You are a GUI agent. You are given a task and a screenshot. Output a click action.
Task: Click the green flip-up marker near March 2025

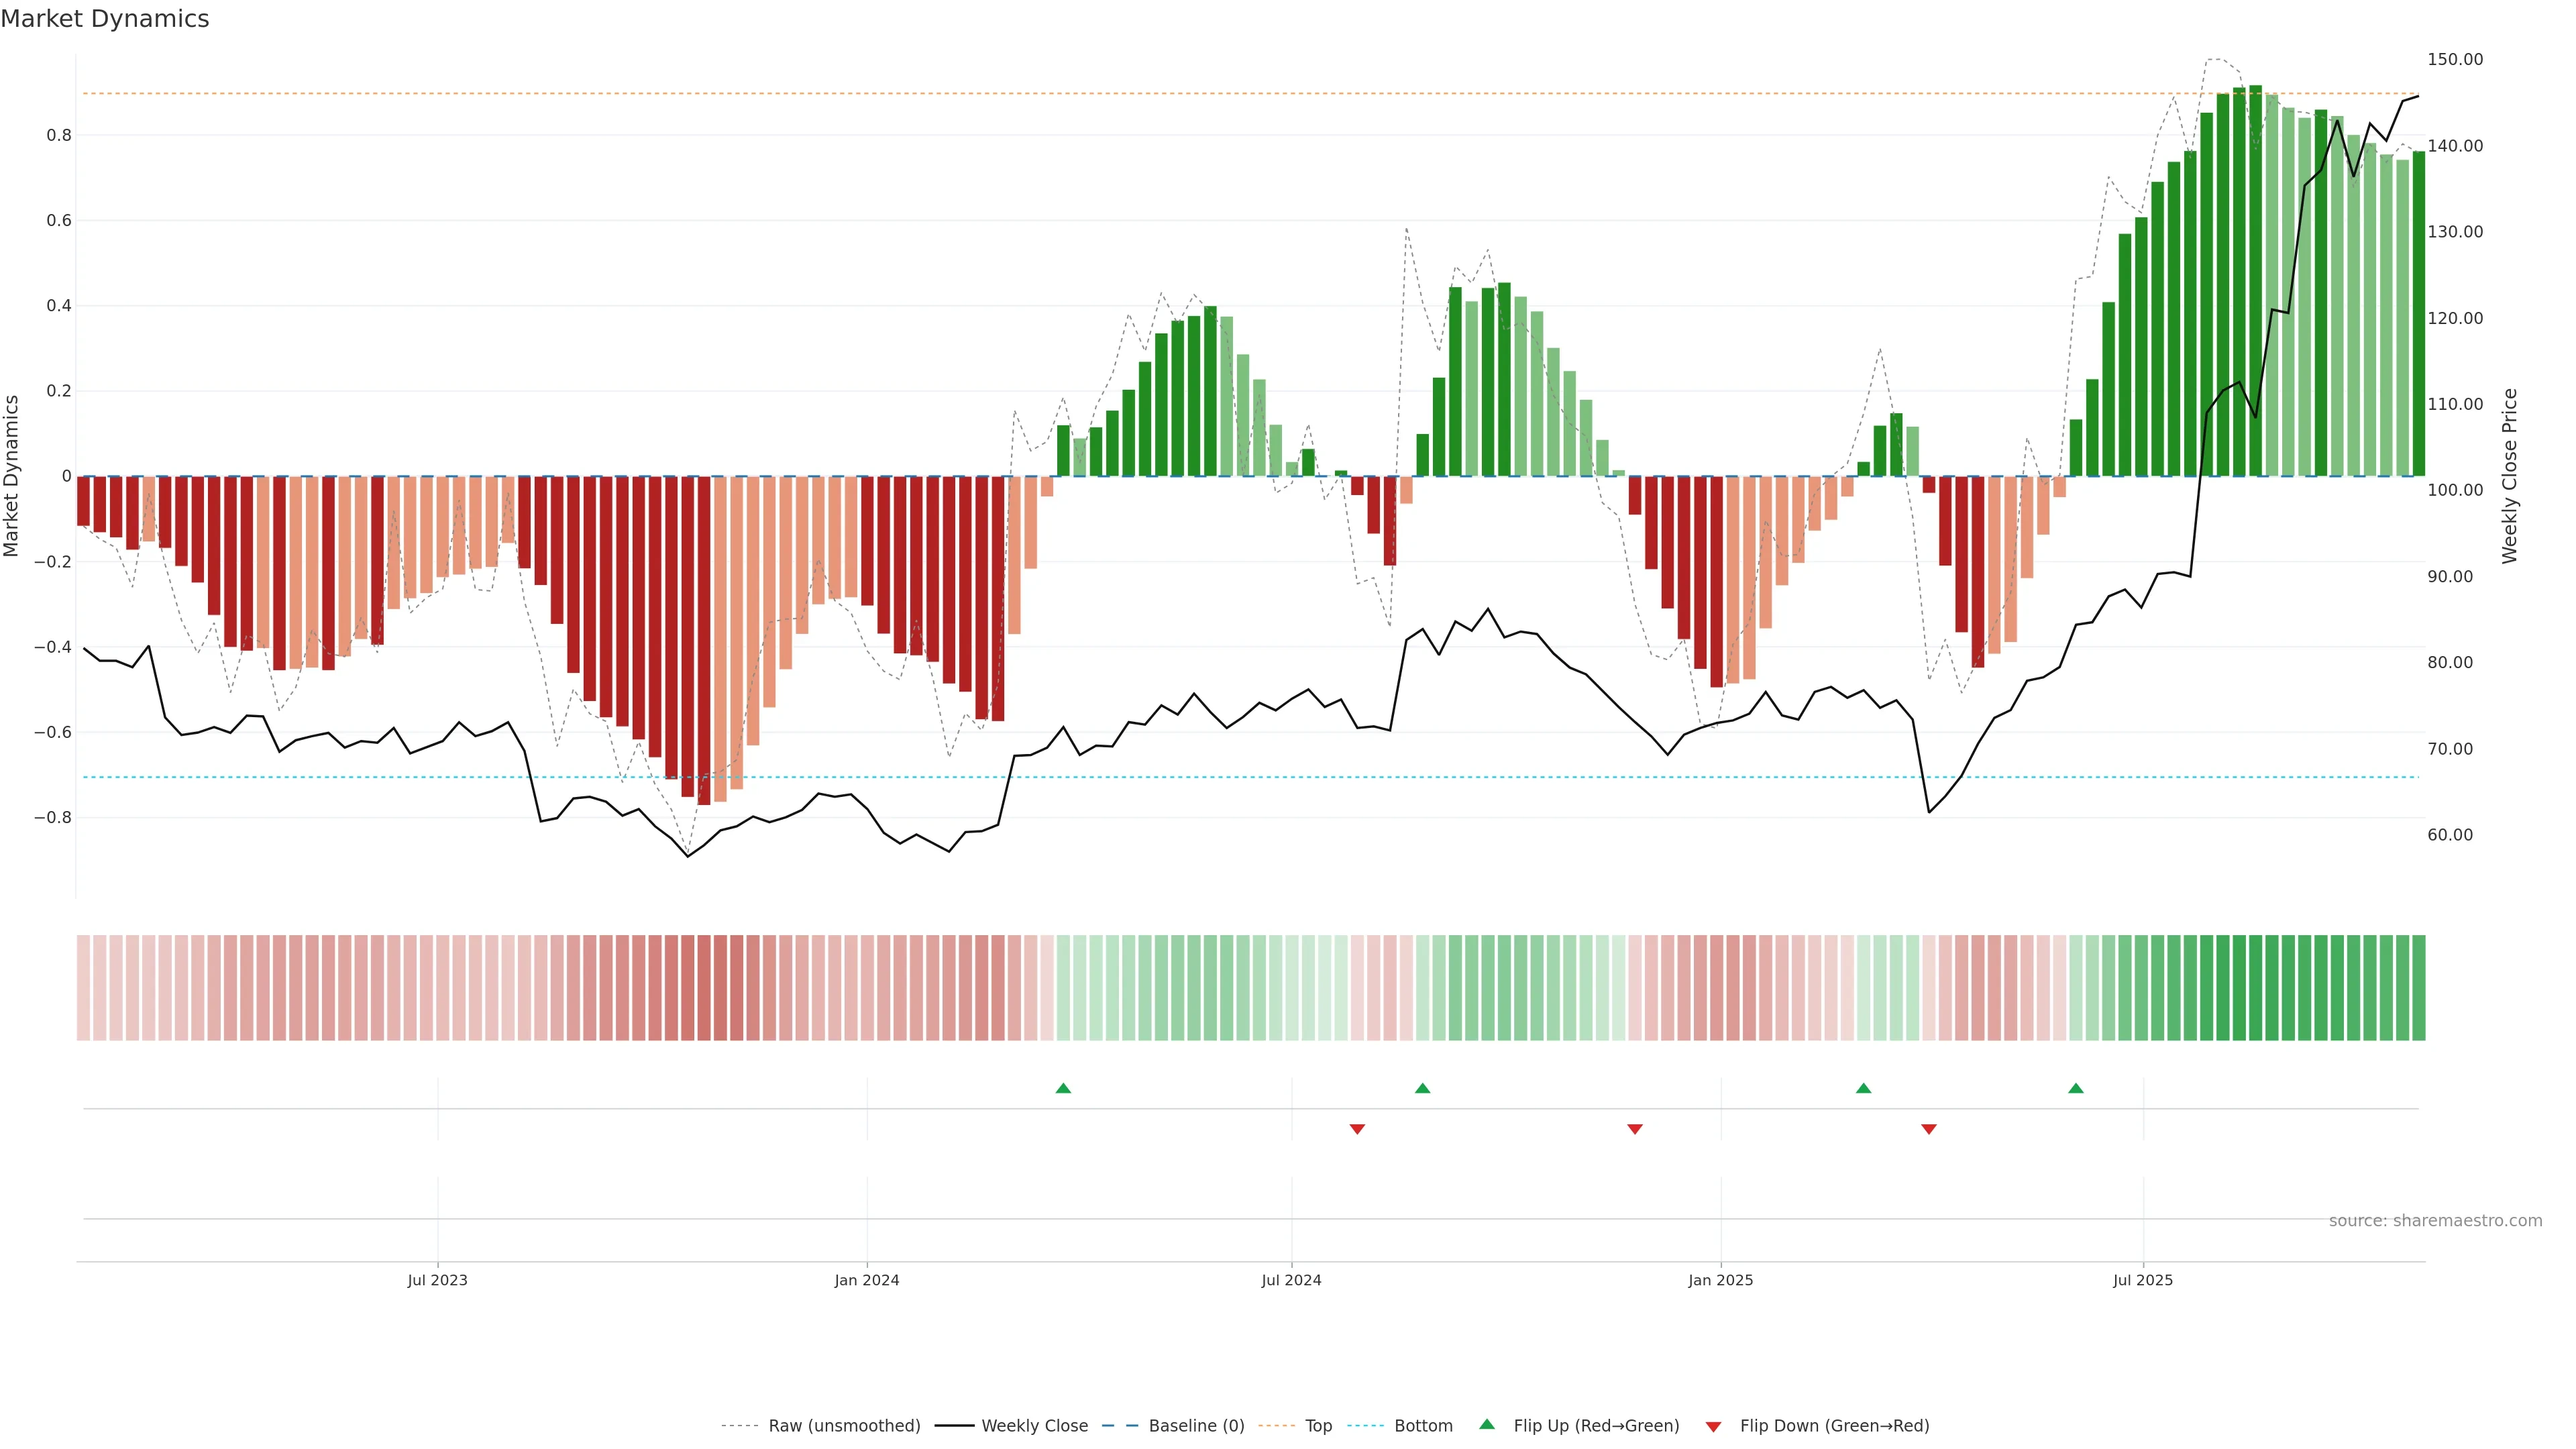click(1863, 1088)
